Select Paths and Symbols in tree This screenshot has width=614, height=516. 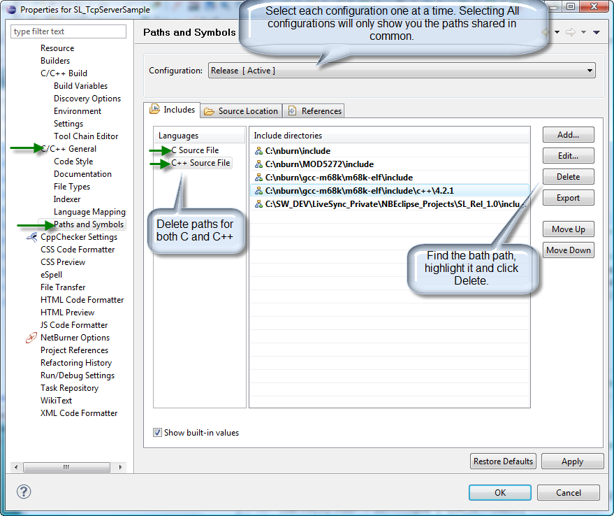(89, 224)
